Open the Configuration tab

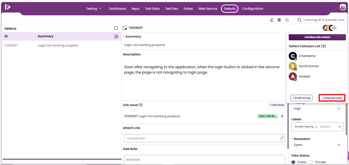coord(253,9)
